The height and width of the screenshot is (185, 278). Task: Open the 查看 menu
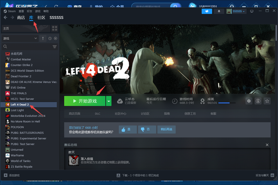[21, 11]
